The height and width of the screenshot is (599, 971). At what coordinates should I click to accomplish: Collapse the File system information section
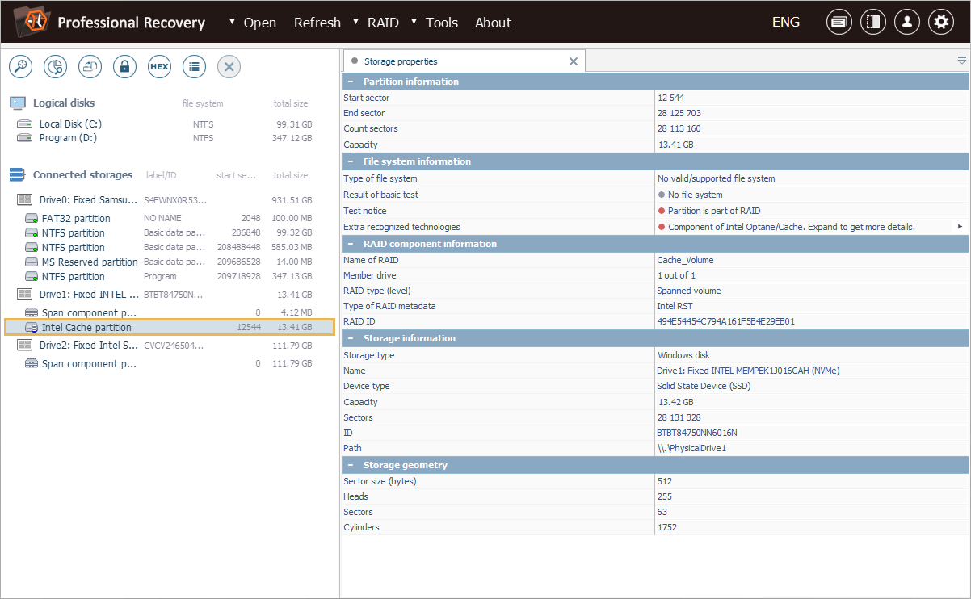(351, 161)
